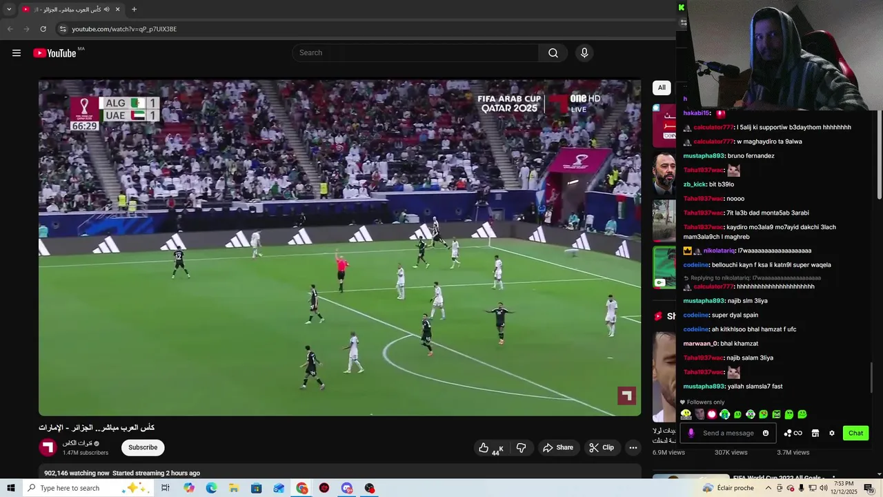Open Éclair proche weather widget
The height and width of the screenshot is (497, 883).
pyautogui.click(x=728, y=488)
